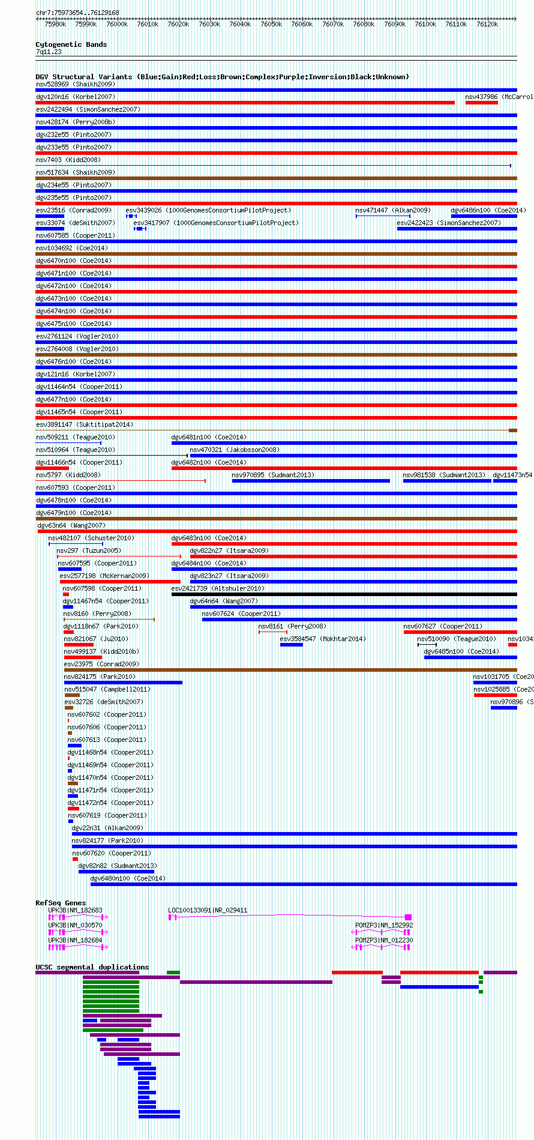Select nsv7403 (Kidd2008) variant label
The image size is (534, 1140).
68,160
